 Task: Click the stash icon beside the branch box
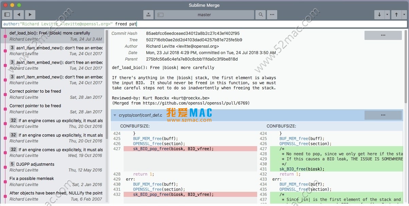pyautogui.click(x=148, y=15)
